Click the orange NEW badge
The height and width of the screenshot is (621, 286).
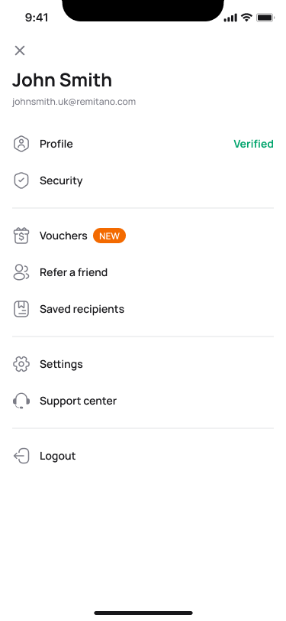(109, 236)
